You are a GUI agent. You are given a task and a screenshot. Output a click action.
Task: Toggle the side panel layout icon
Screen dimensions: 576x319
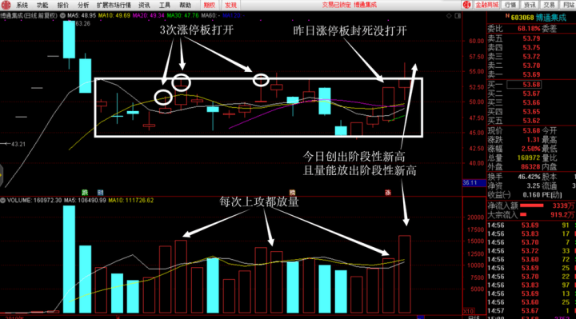click(458, 16)
